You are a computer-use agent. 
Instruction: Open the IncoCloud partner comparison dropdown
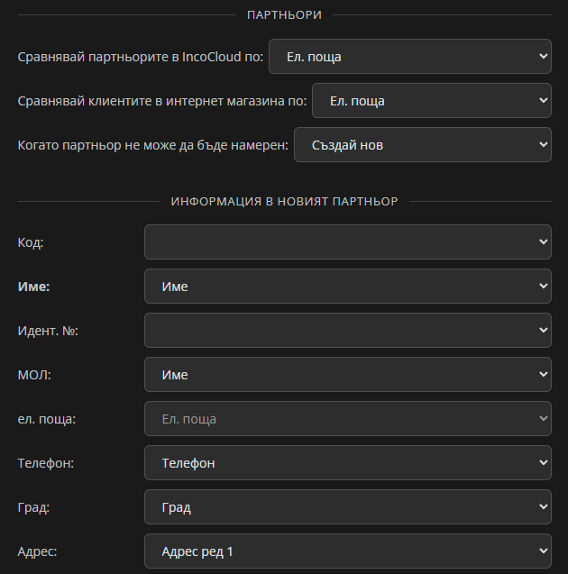click(x=410, y=57)
